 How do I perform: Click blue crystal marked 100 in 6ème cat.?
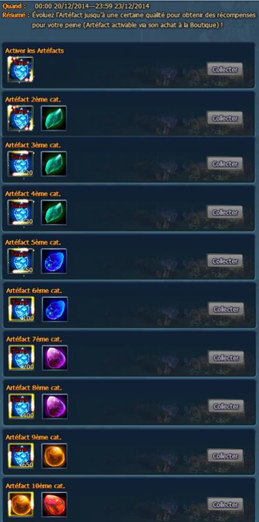pos(21,309)
